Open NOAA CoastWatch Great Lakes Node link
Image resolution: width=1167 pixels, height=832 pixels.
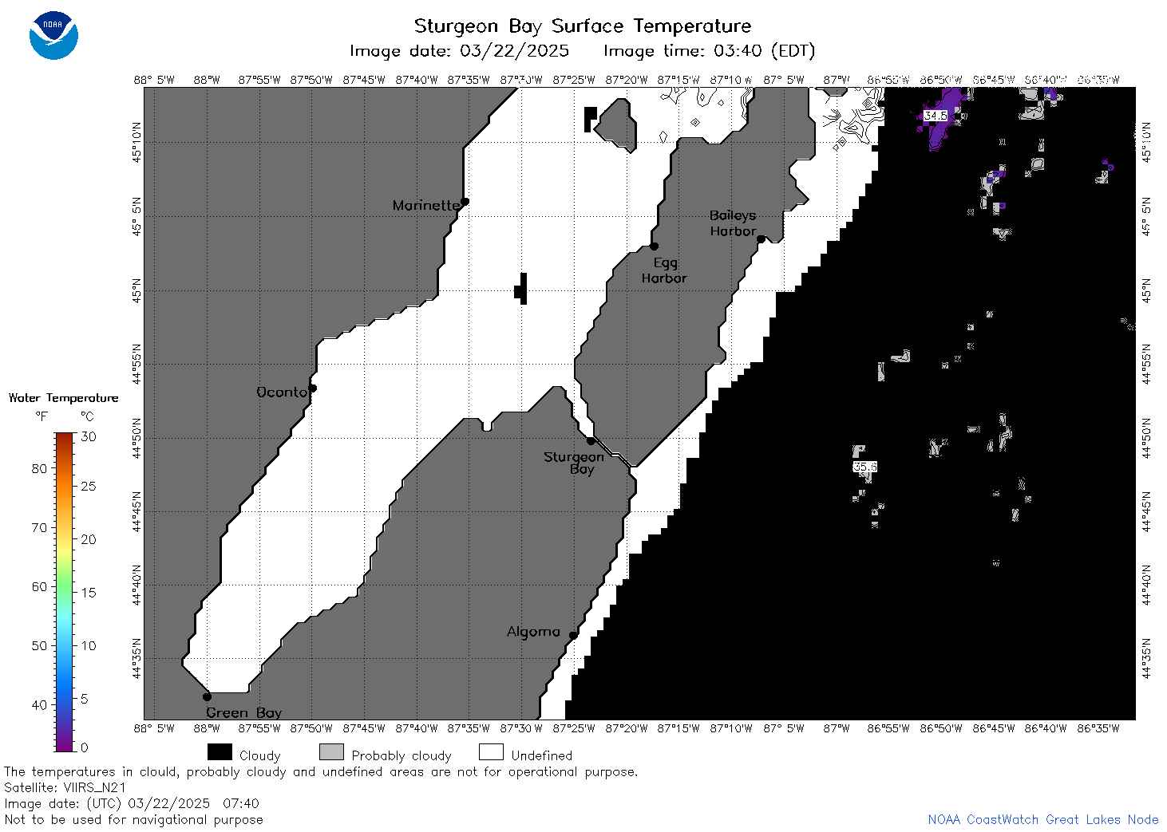click(1042, 819)
